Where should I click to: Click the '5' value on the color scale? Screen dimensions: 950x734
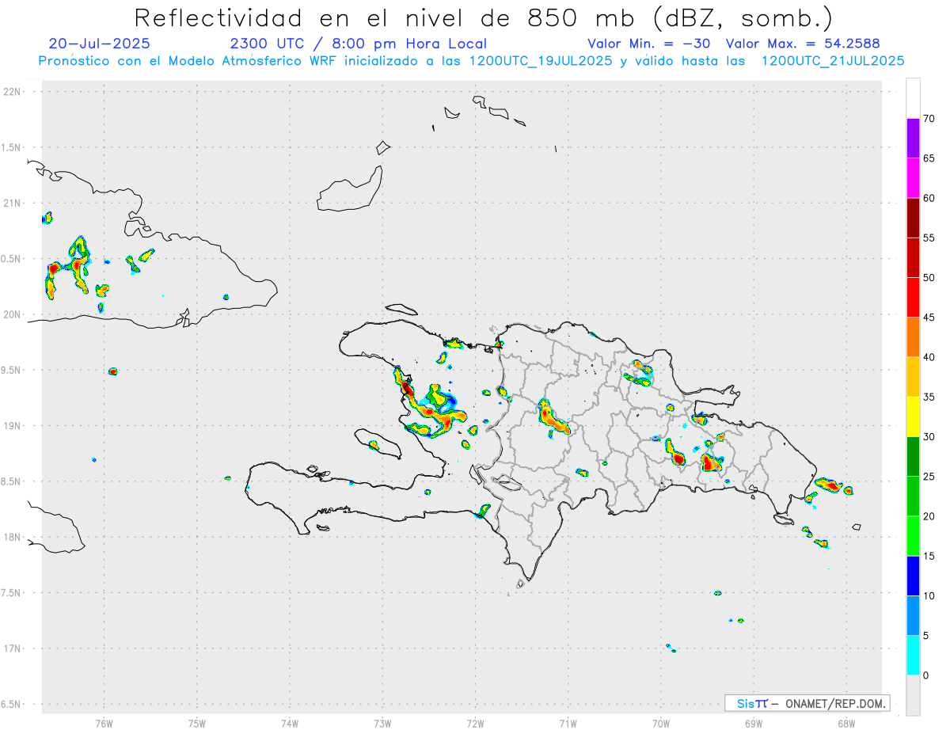[x=926, y=636]
